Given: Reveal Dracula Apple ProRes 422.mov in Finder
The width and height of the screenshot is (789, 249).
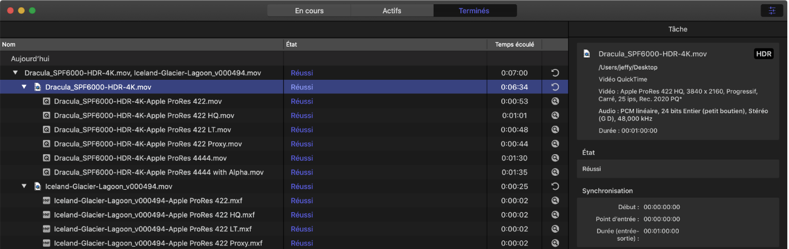Looking at the screenshot, I should (555, 102).
